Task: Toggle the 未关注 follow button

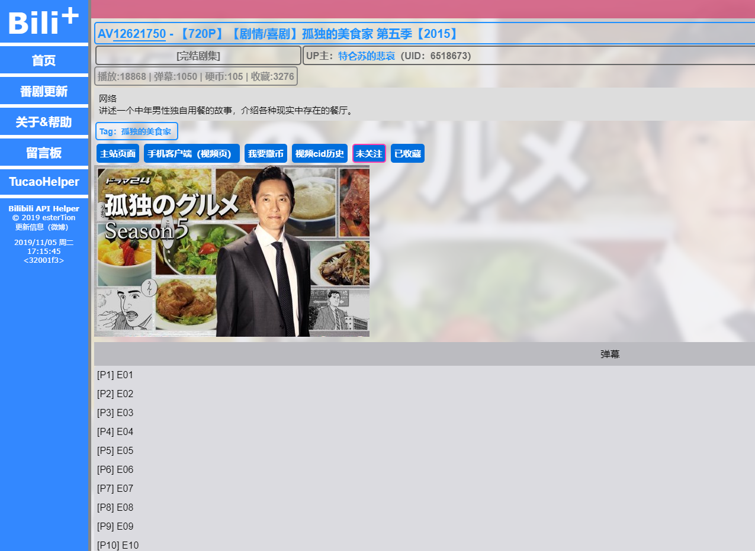Action: [369, 154]
